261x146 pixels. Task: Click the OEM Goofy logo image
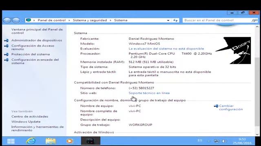[233, 50]
